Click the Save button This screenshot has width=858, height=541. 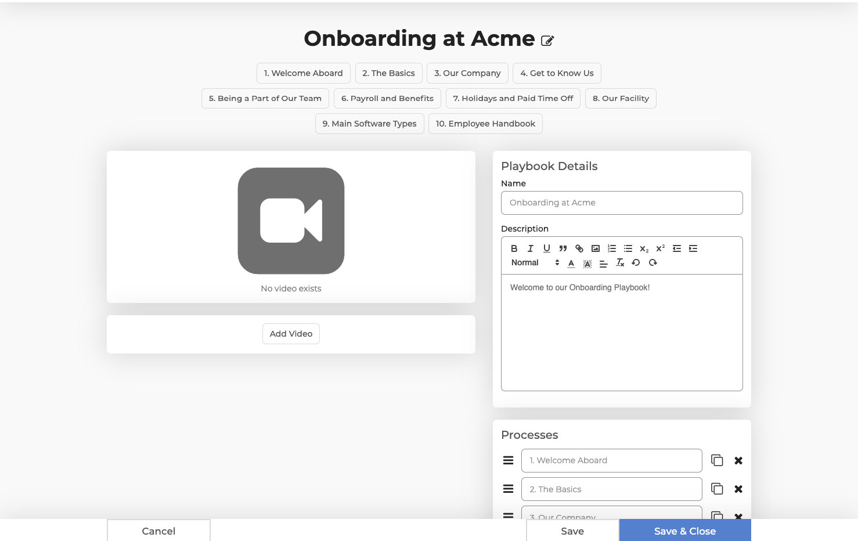pos(572,531)
